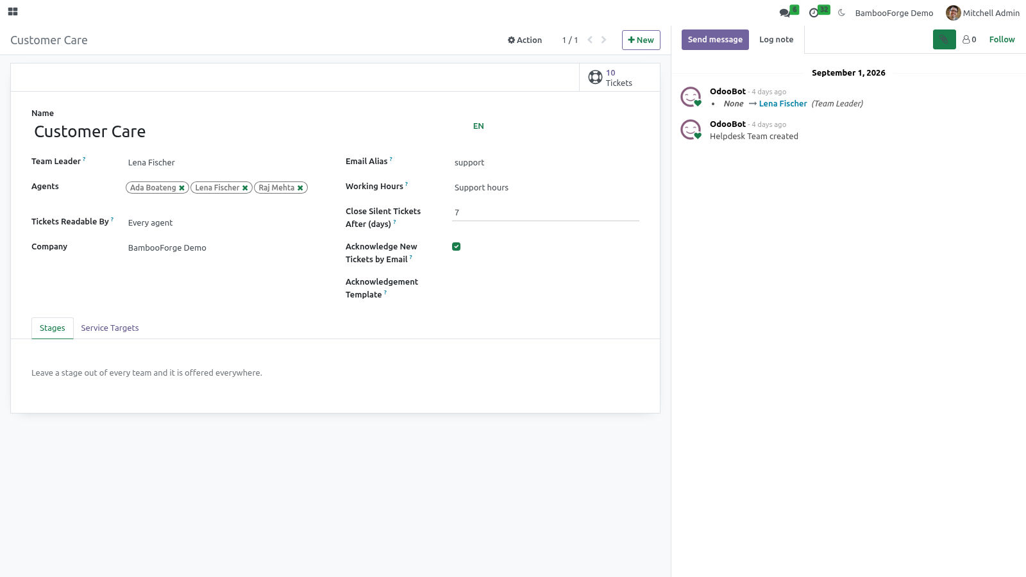The height and width of the screenshot is (577, 1026).
Task: Show Email Alias help question mark
Action: 391,159
